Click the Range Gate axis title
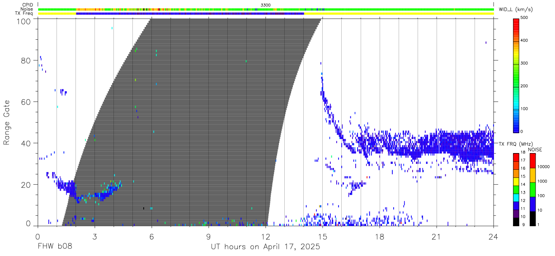Image resolution: width=555 pixels, height=256 pixels. point(7,122)
